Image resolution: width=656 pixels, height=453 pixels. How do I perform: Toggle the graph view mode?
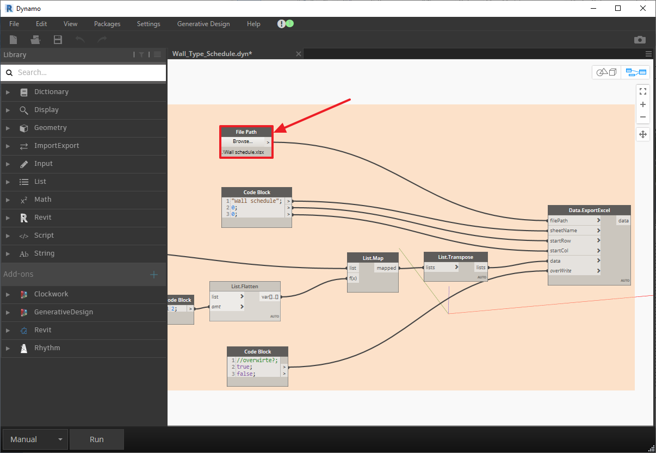[635, 72]
